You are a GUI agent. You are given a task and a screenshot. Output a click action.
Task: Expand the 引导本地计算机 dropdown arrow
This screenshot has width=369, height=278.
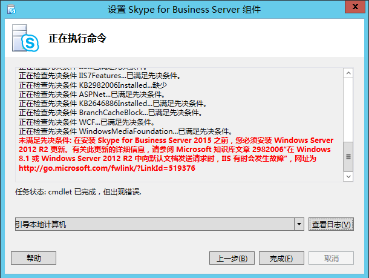[x=299, y=225]
